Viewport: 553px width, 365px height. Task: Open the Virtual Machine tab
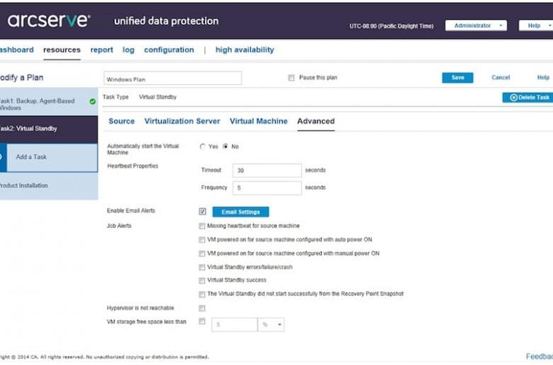(x=259, y=121)
